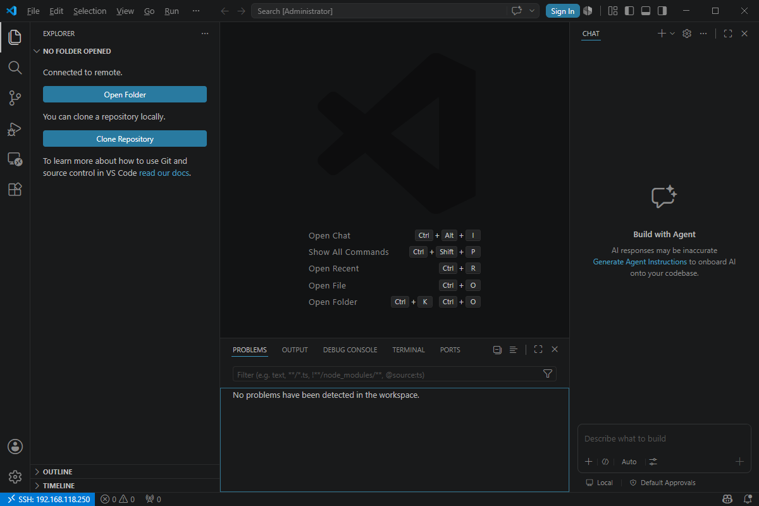This screenshot has height=506, width=759.
Task: Toggle the bottom panel visibility
Action: point(646,11)
